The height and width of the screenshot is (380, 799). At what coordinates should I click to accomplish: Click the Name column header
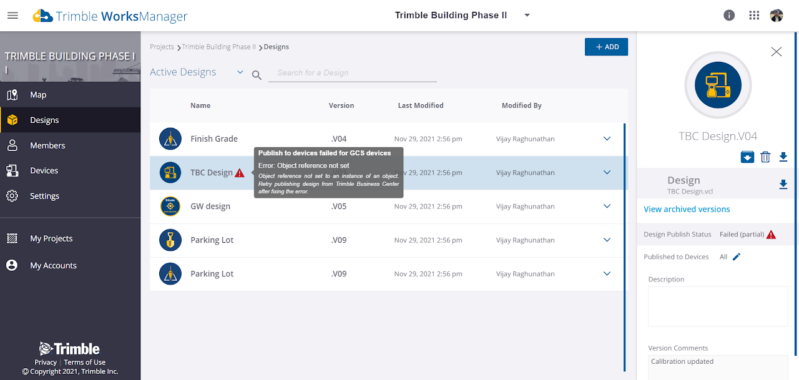200,105
